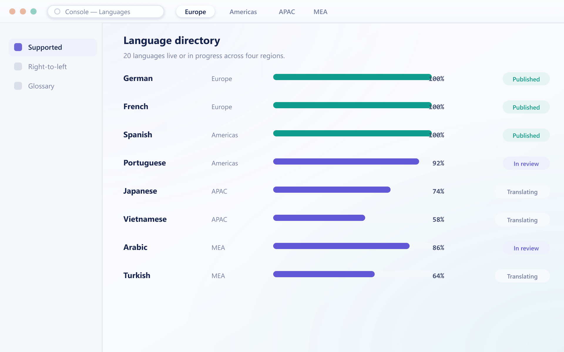Click the Published badge for Spanish

pyautogui.click(x=526, y=135)
